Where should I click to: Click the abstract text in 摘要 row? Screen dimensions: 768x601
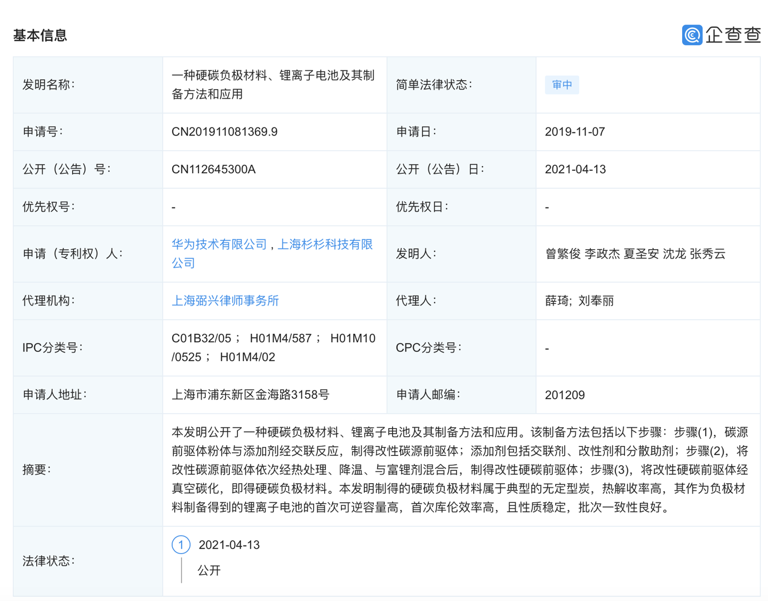pos(459,470)
